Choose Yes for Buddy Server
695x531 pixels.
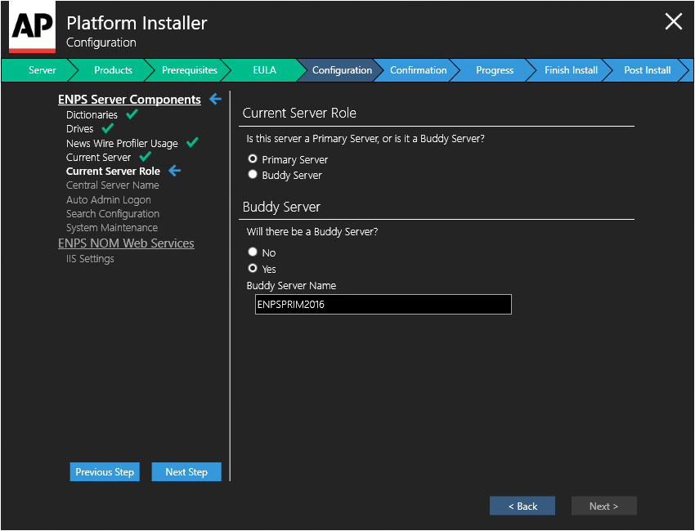pyautogui.click(x=253, y=268)
